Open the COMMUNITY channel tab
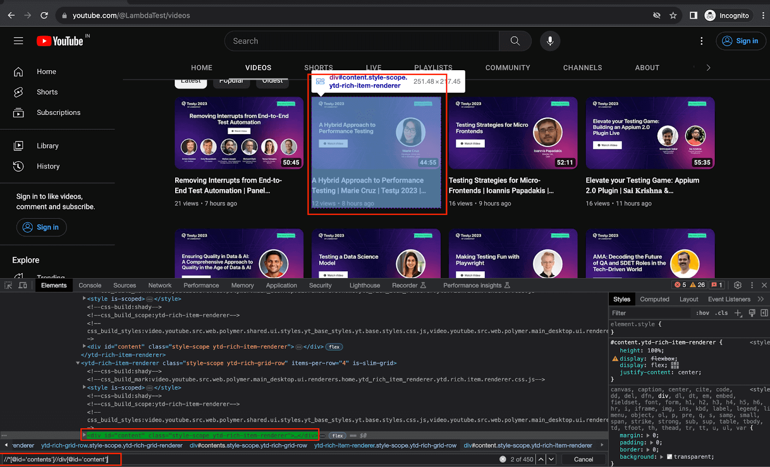Screen dimensions: 770x467 click(x=507, y=68)
